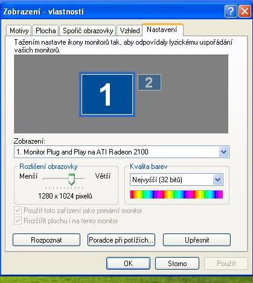
Task: Expand the Kvalita barev dropdown arrow
Action: (x=218, y=180)
